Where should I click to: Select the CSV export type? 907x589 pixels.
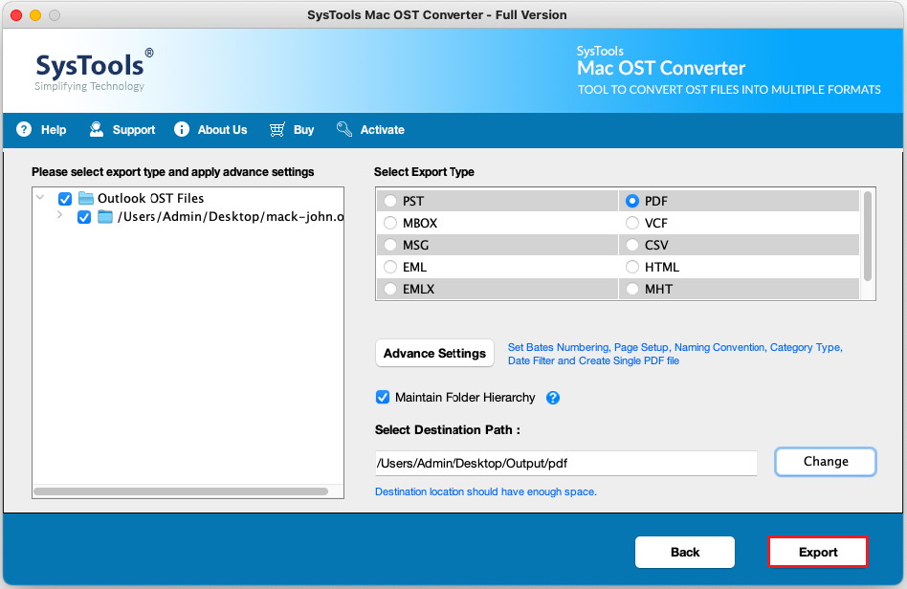632,245
